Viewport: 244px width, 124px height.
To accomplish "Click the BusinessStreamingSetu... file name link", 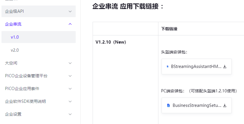I will click(197, 105).
